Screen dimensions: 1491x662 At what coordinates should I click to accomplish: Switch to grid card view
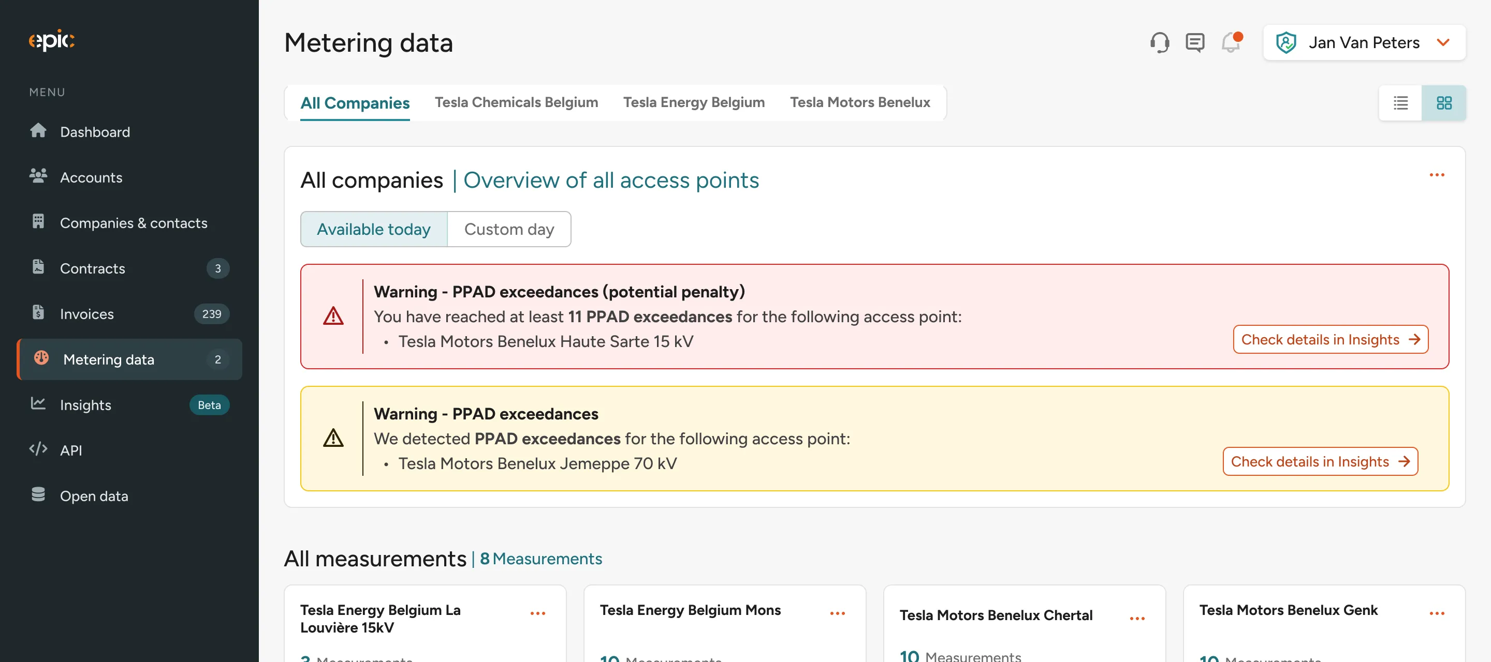(1443, 103)
